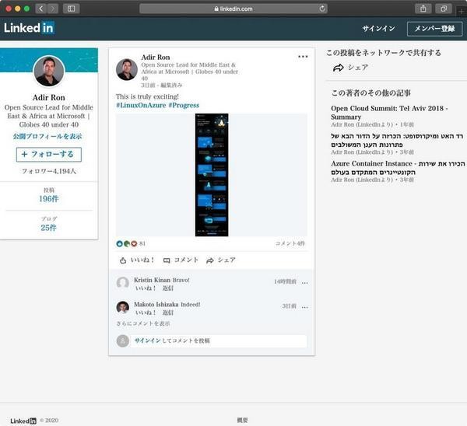This screenshot has width=467, height=426.
Task: Open Adir Ron sidebar profile photo
Action: pyautogui.click(x=49, y=71)
